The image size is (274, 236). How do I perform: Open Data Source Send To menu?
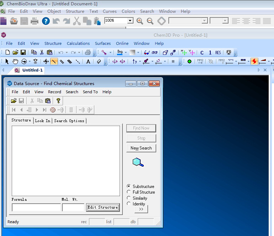coord(90,92)
